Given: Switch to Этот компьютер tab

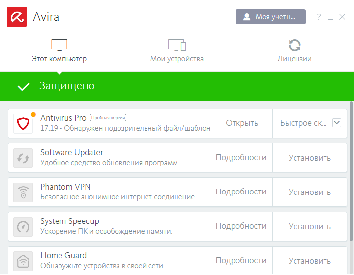Looking at the screenshot, I should 59,52.
